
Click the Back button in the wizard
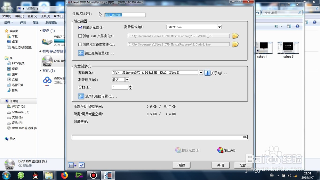coord(181,165)
